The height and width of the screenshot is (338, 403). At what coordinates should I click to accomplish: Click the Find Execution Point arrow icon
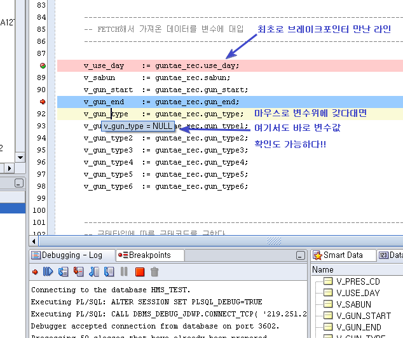[x=36, y=272]
